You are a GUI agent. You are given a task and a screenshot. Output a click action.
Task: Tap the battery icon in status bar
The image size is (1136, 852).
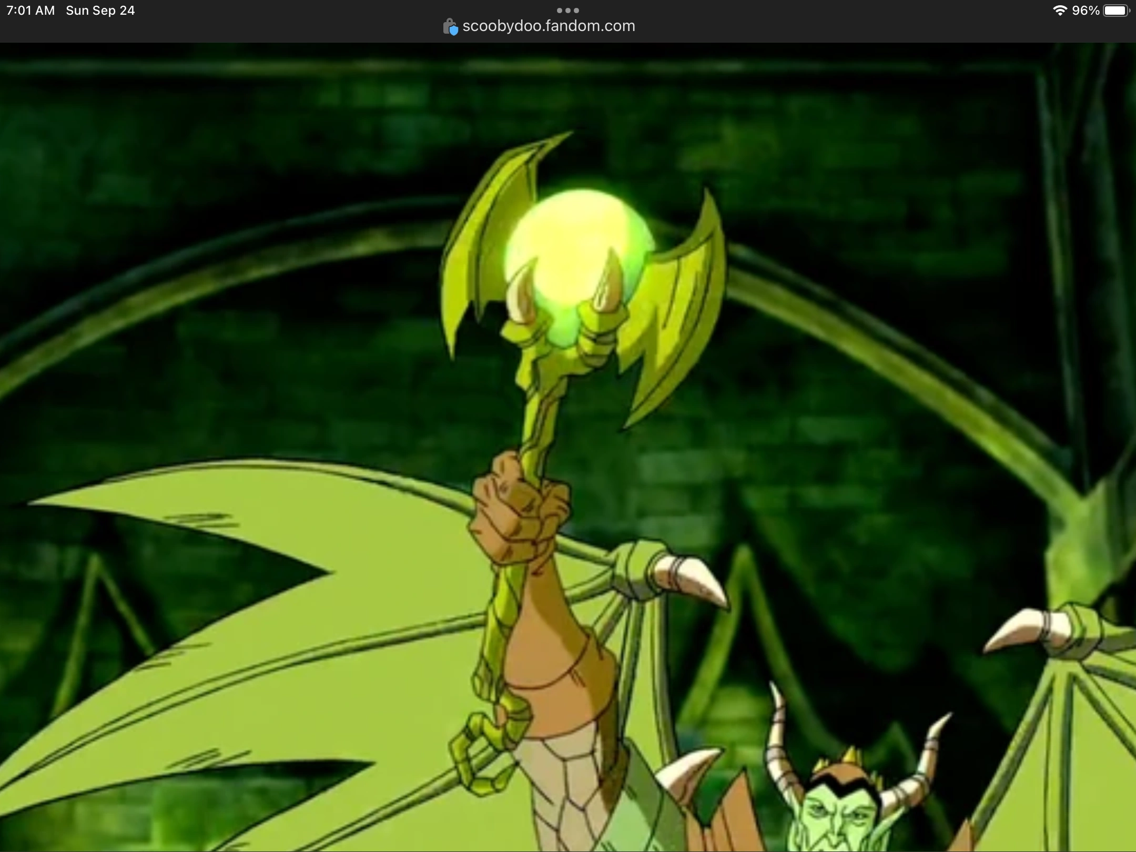[1116, 11]
